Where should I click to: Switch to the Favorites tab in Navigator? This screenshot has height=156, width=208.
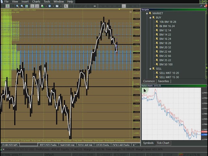coord(163,81)
